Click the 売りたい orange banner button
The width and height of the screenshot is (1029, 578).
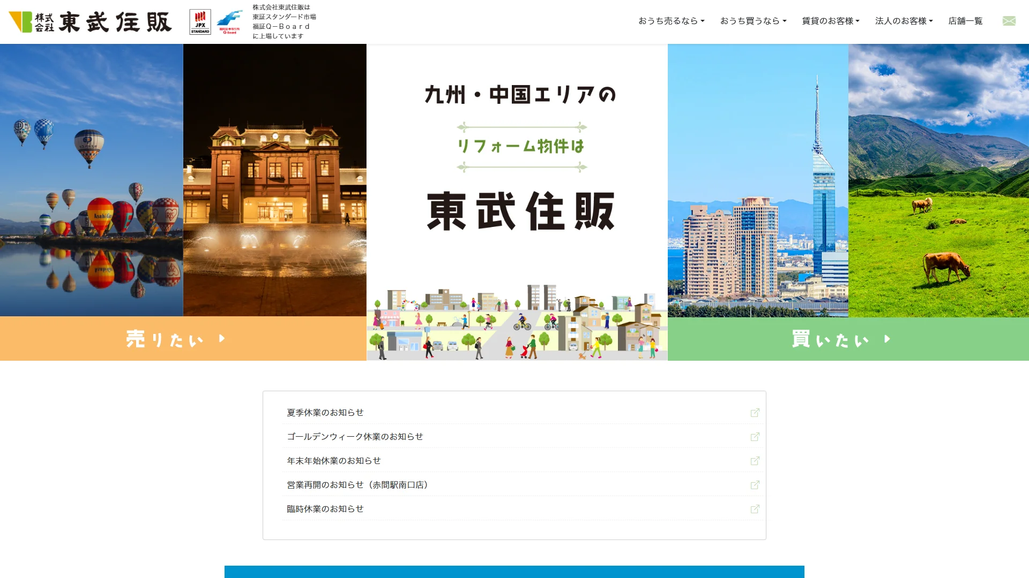pyautogui.click(x=183, y=338)
